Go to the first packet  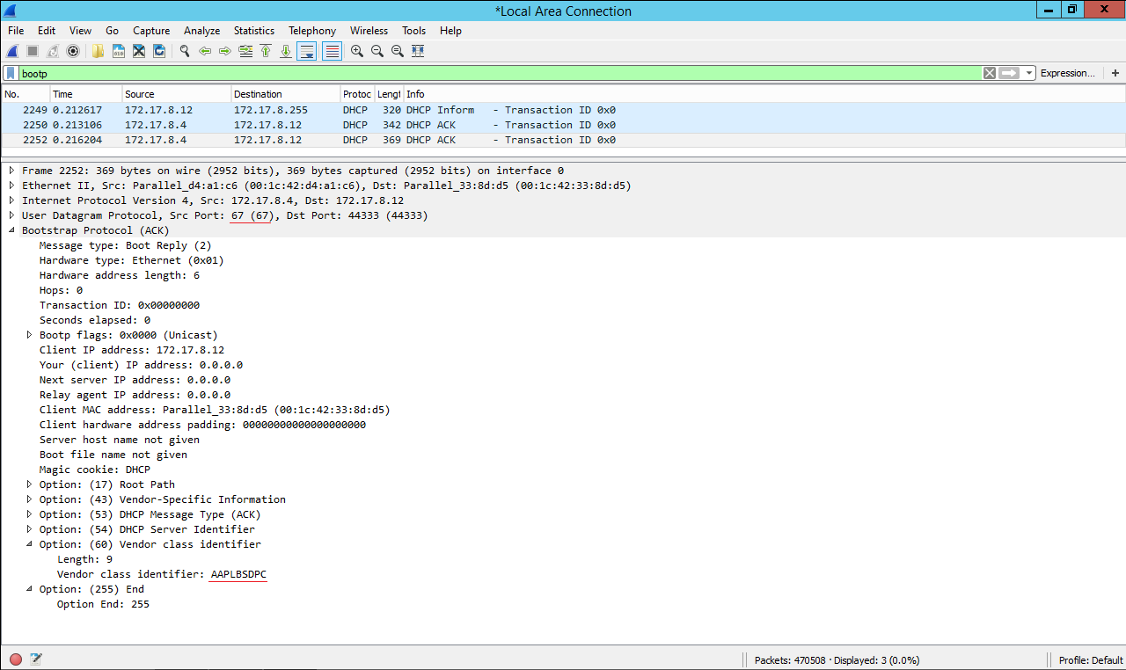click(x=266, y=51)
